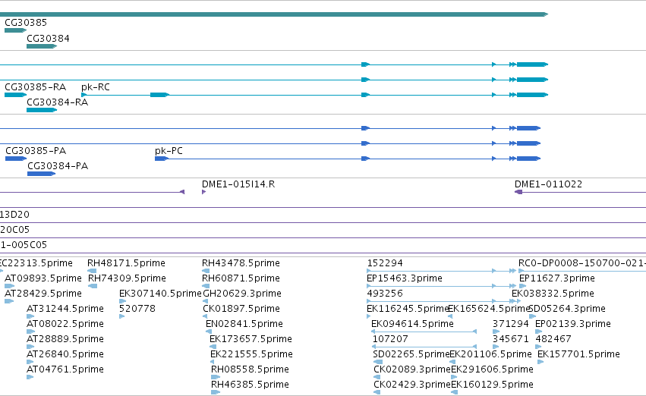This screenshot has width=646, height=396.
Task: Click EST AT09893.5prime
Action: pos(43,278)
